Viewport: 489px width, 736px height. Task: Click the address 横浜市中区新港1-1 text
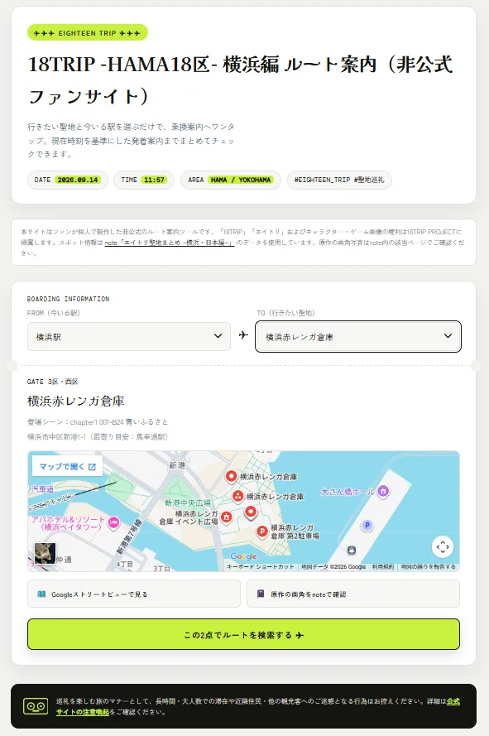click(x=97, y=436)
